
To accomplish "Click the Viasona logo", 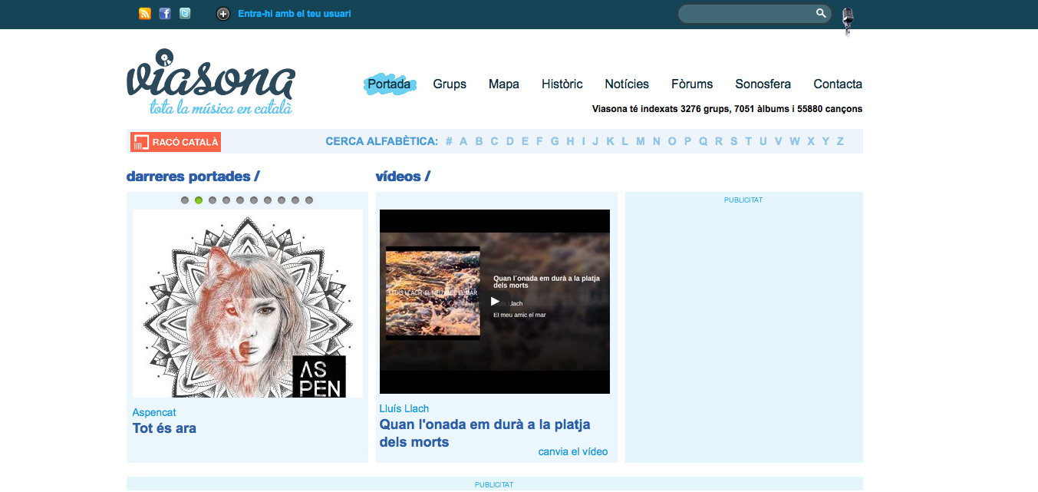I will (211, 83).
